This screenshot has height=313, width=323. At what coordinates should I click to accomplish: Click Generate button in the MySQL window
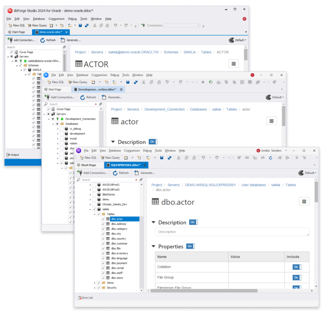[111, 97]
